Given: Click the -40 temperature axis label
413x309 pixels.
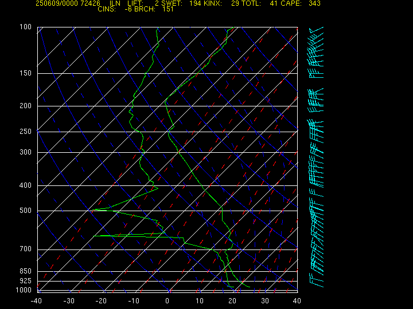Looking at the screenshot, I should 36,301.
